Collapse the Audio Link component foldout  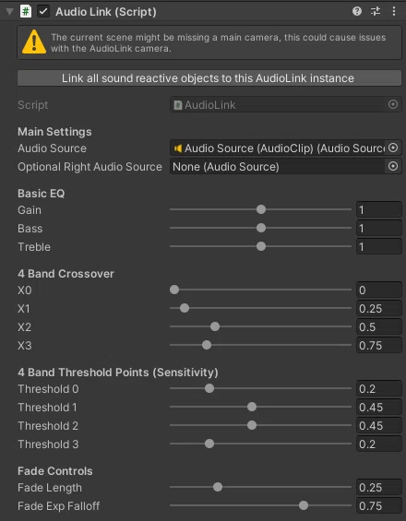(9, 12)
